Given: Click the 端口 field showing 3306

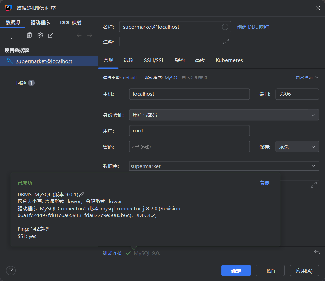Looking at the screenshot, I should 297,94.
